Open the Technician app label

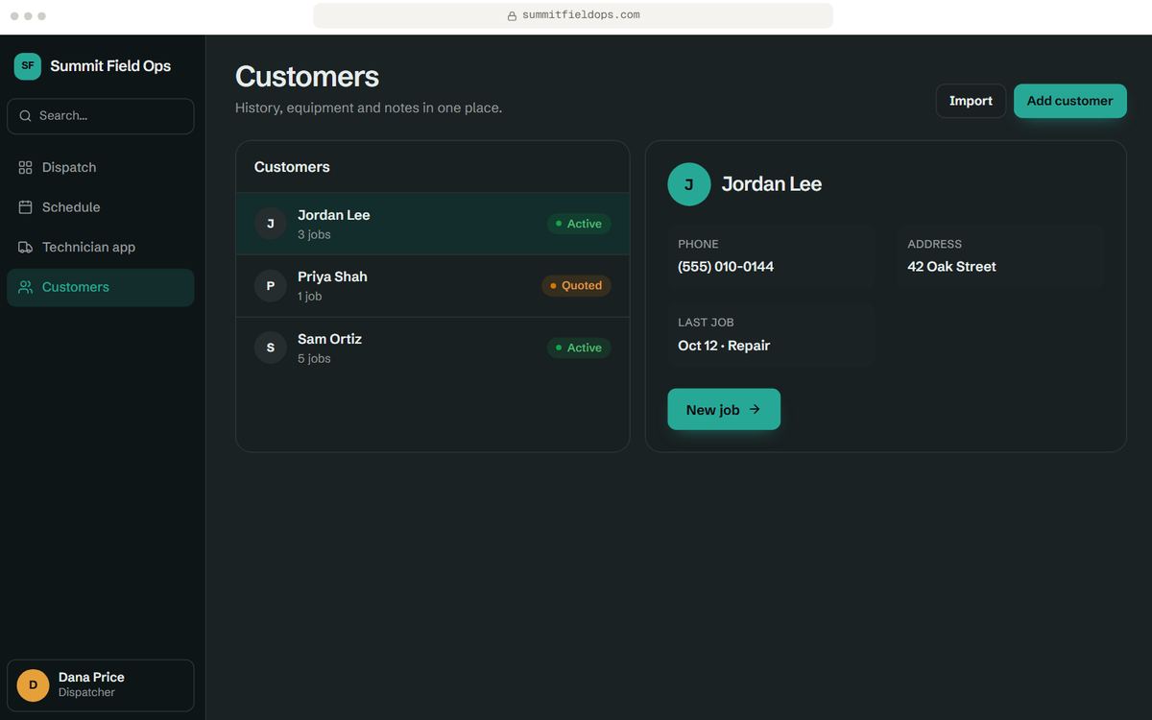[88, 247]
